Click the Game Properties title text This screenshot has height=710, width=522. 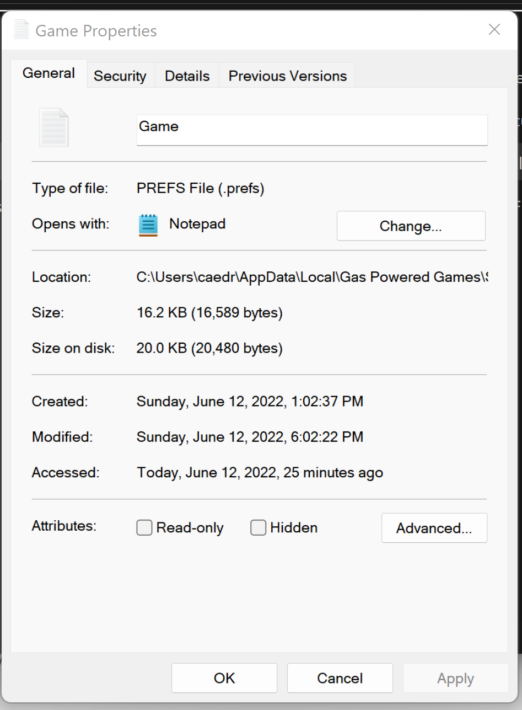tap(96, 31)
